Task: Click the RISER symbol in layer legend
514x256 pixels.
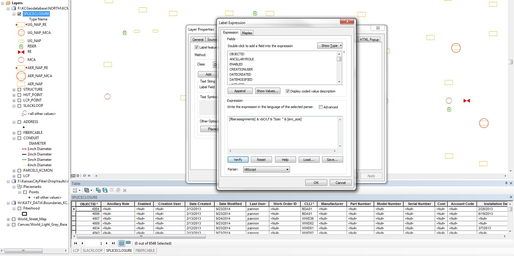Action: coord(21,47)
